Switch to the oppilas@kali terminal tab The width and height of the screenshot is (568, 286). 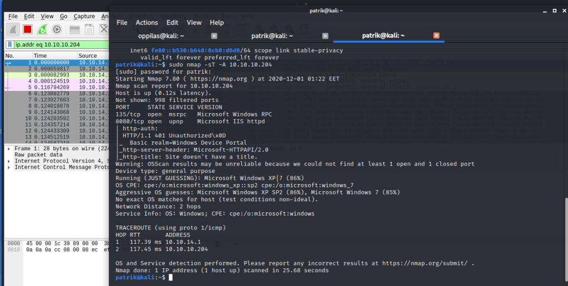161,35
